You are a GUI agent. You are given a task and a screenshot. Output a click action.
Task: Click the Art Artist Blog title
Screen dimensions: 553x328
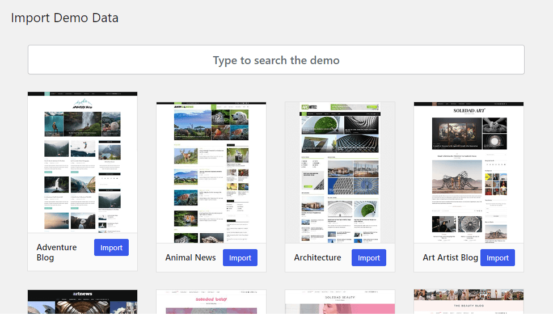(x=450, y=258)
